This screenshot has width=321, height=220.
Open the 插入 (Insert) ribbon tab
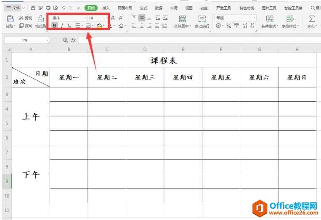(106, 8)
